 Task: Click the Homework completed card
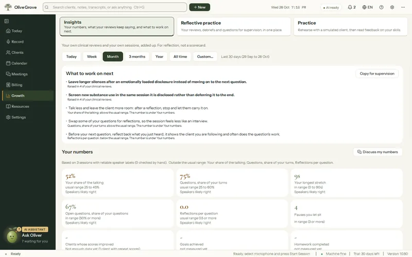(x=347, y=240)
